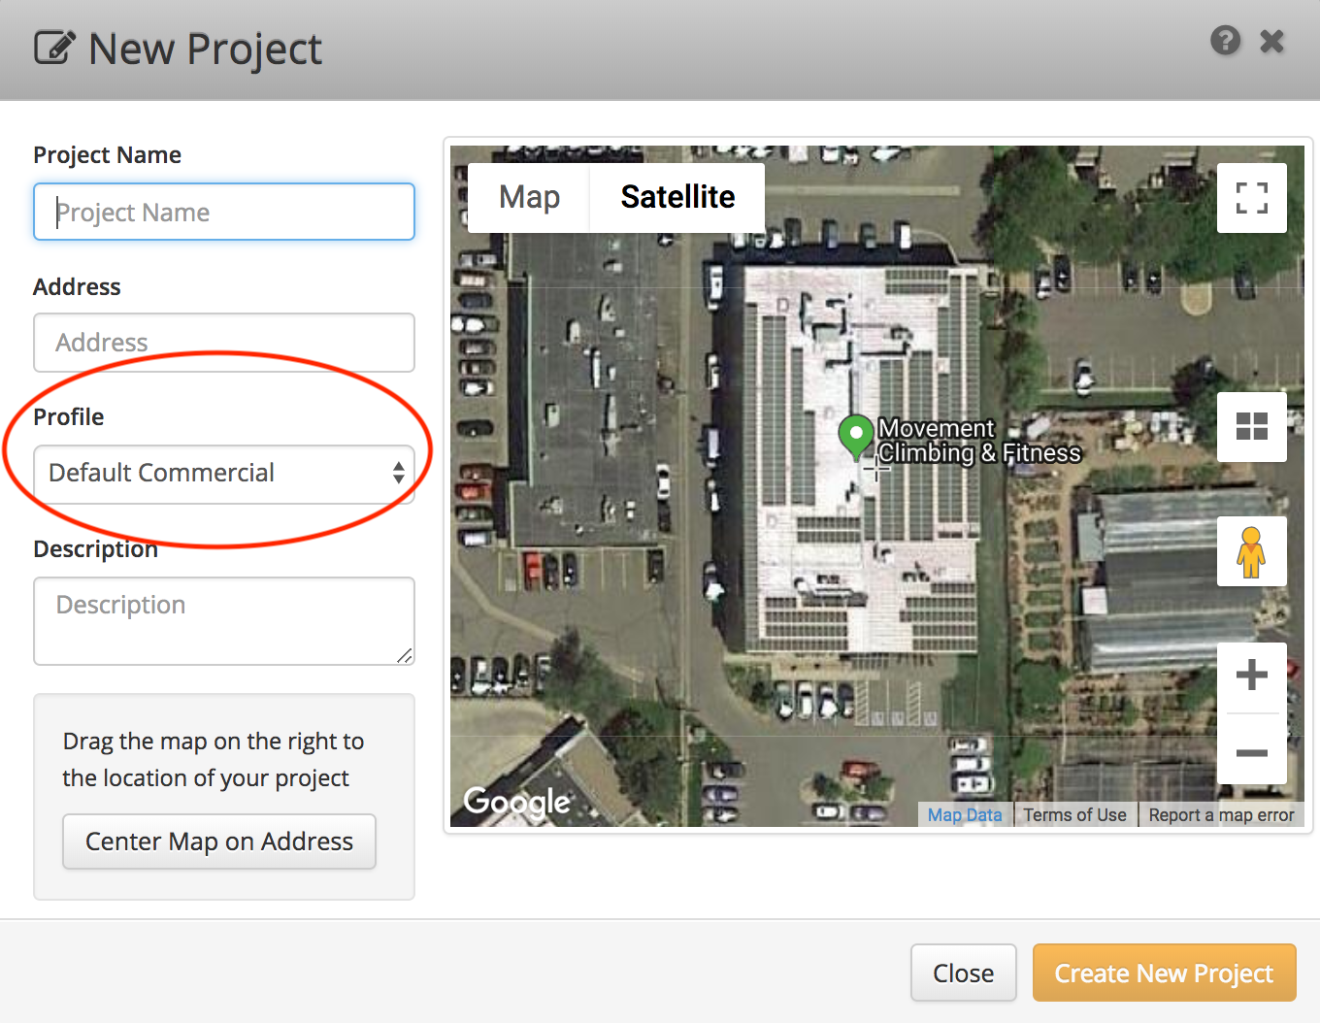
Task: Click the New Project edit pencil icon
Action: pos(54,48)
